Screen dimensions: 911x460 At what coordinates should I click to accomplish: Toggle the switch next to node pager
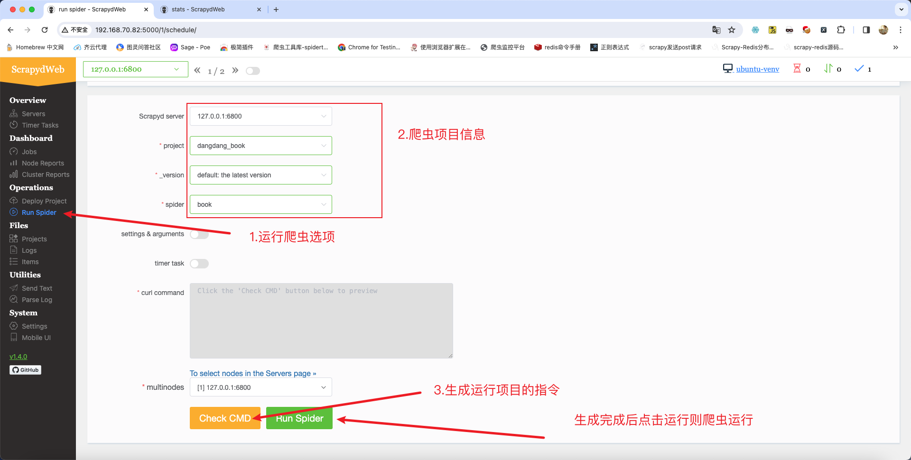253,71
